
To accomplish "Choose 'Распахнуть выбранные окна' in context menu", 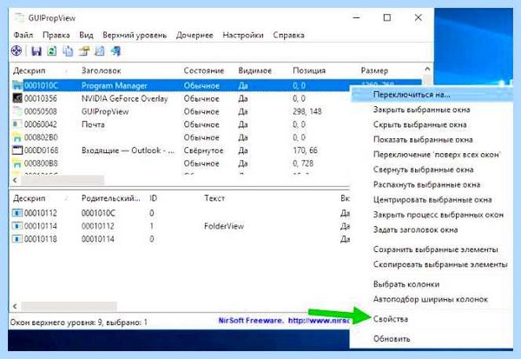I will click(x=432, y=184).
